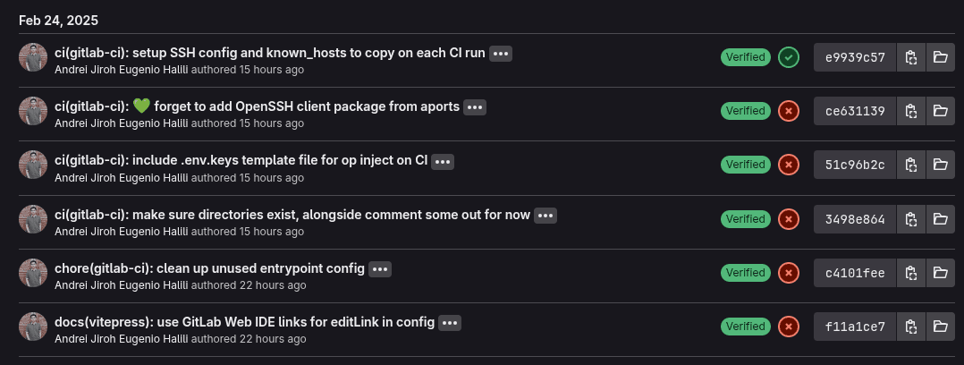964x365 pixels.
Task: Expand description of SSH config commit
Action: point(501,54)
